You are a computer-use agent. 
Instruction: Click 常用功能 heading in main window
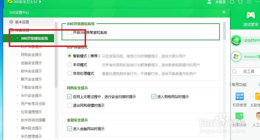[239, 85]
